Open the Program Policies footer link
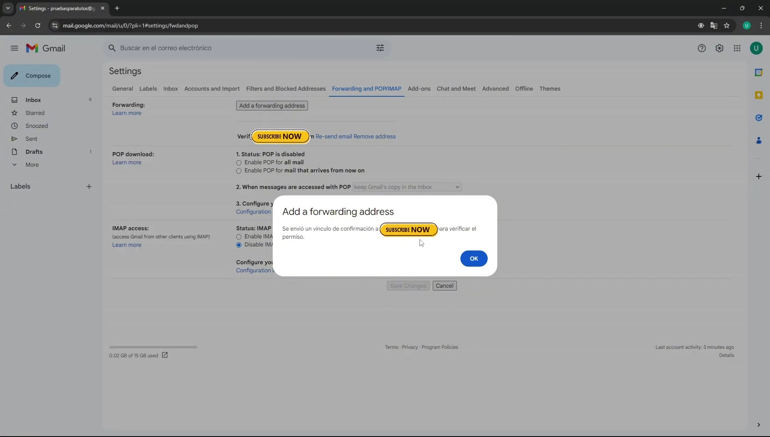The image size is (770, 437). (x=440, y=347)
